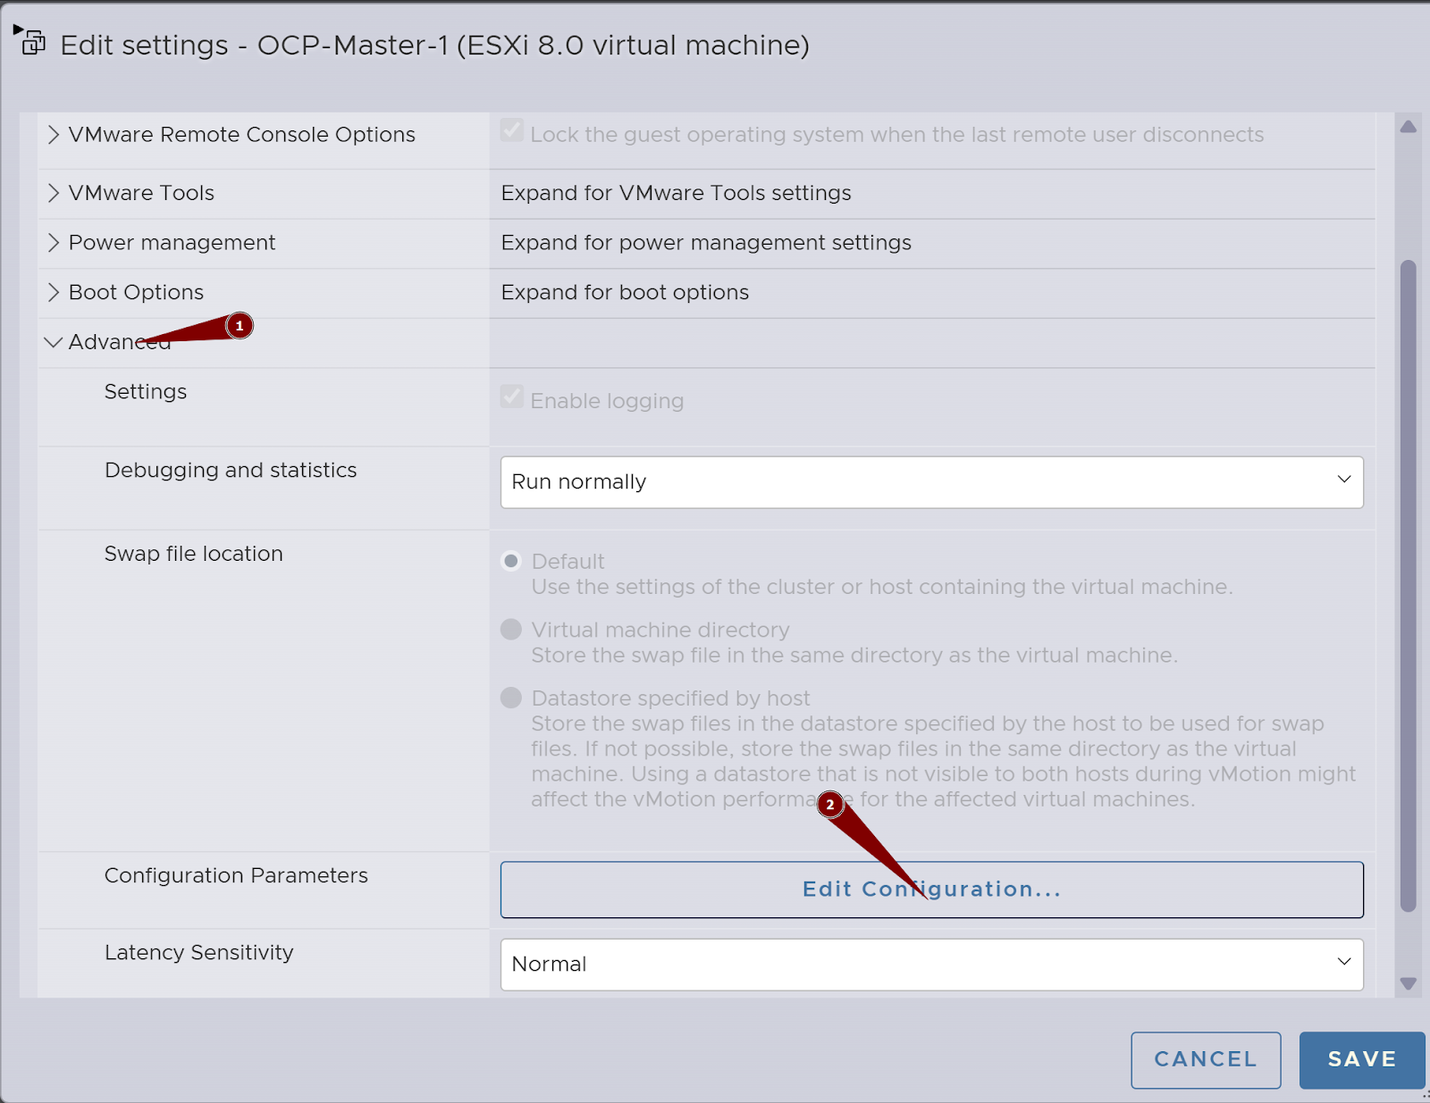Click the Configuration Parameters label
1430x1103 pixels.
236,875
